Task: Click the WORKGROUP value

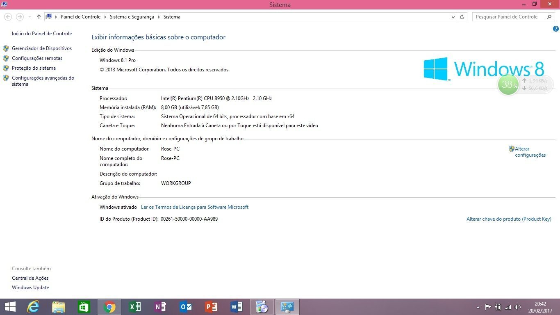Action: (x=176, y=183)
